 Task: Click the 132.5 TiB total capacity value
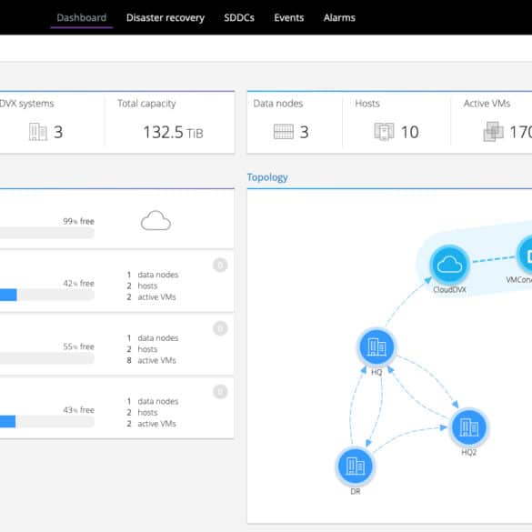tap(173, 133)
